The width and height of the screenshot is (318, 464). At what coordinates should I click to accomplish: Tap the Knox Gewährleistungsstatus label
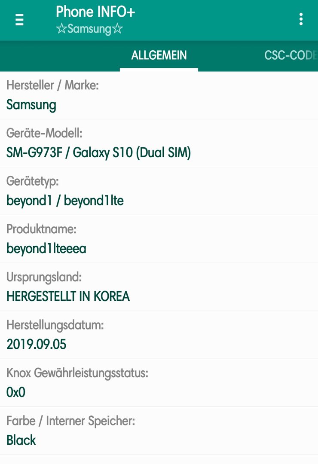77,373
